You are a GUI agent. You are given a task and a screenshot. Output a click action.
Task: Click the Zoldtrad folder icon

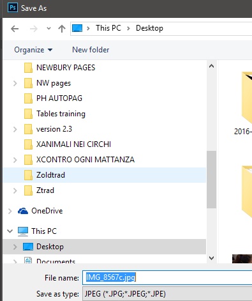click(x=28, y=175)
